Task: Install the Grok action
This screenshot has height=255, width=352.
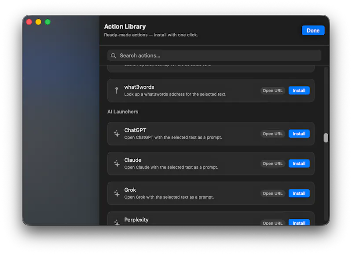Action: tap(299, 193)
